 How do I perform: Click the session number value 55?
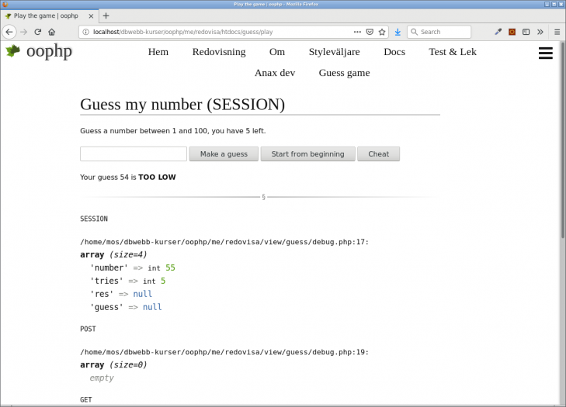coord(170,267)
